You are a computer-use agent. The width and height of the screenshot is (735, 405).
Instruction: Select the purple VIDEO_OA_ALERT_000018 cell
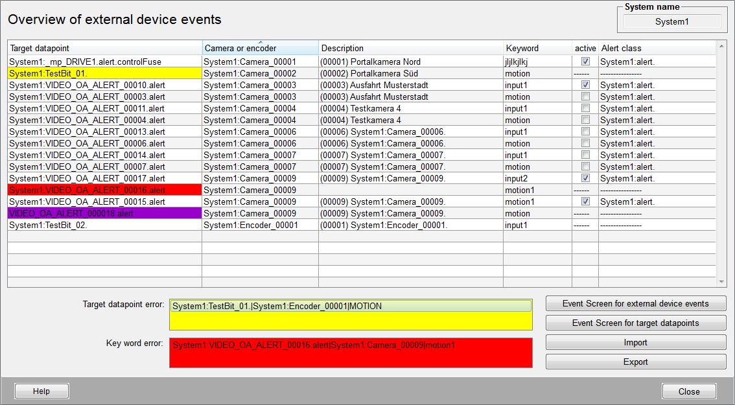point(104,213)
